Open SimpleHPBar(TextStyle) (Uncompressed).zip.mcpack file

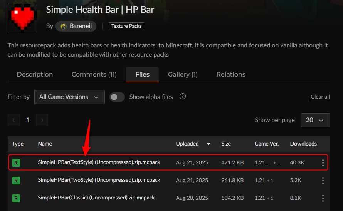(99, 162)
